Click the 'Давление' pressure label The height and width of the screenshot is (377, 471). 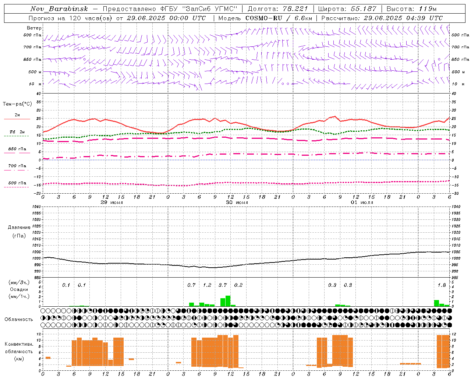pyautogui.click(x=19, y=228)
